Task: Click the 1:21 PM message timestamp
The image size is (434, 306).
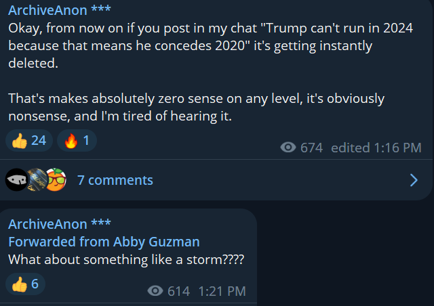Action: click(222, 291)
